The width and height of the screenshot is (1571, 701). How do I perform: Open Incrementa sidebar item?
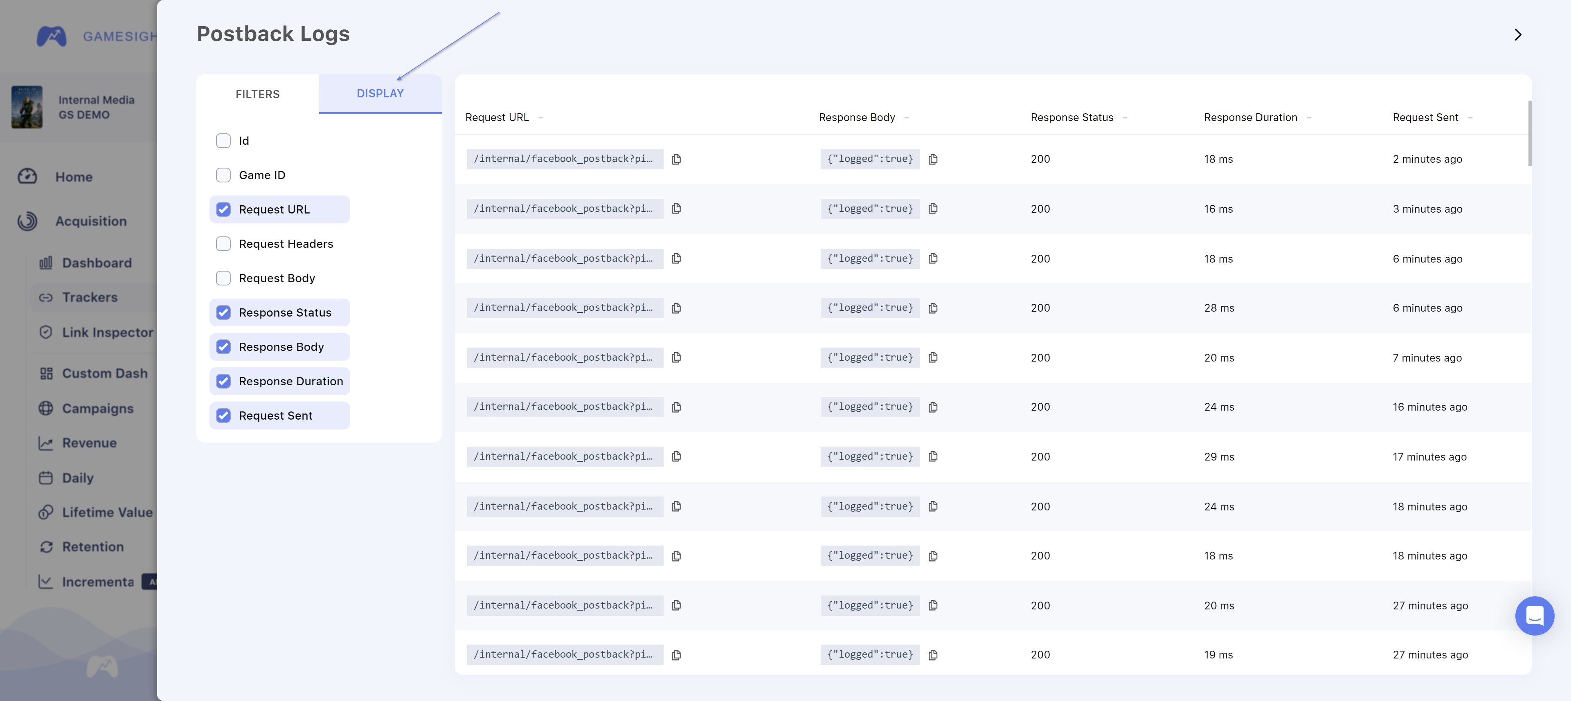(x=98, y=582)
